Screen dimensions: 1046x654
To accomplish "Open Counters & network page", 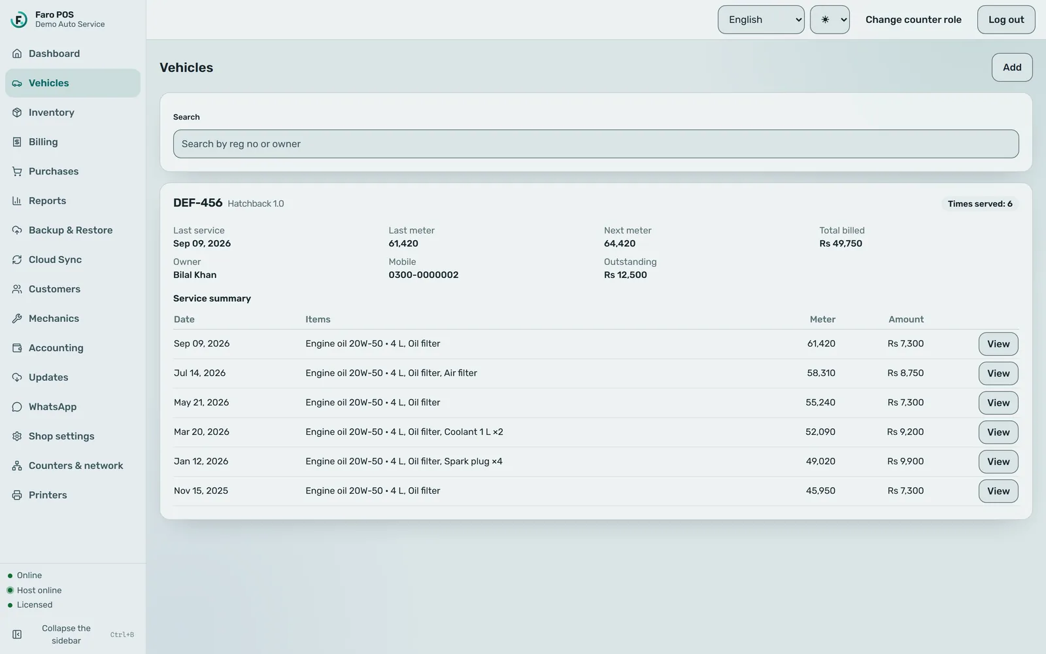I will point(73,466).
